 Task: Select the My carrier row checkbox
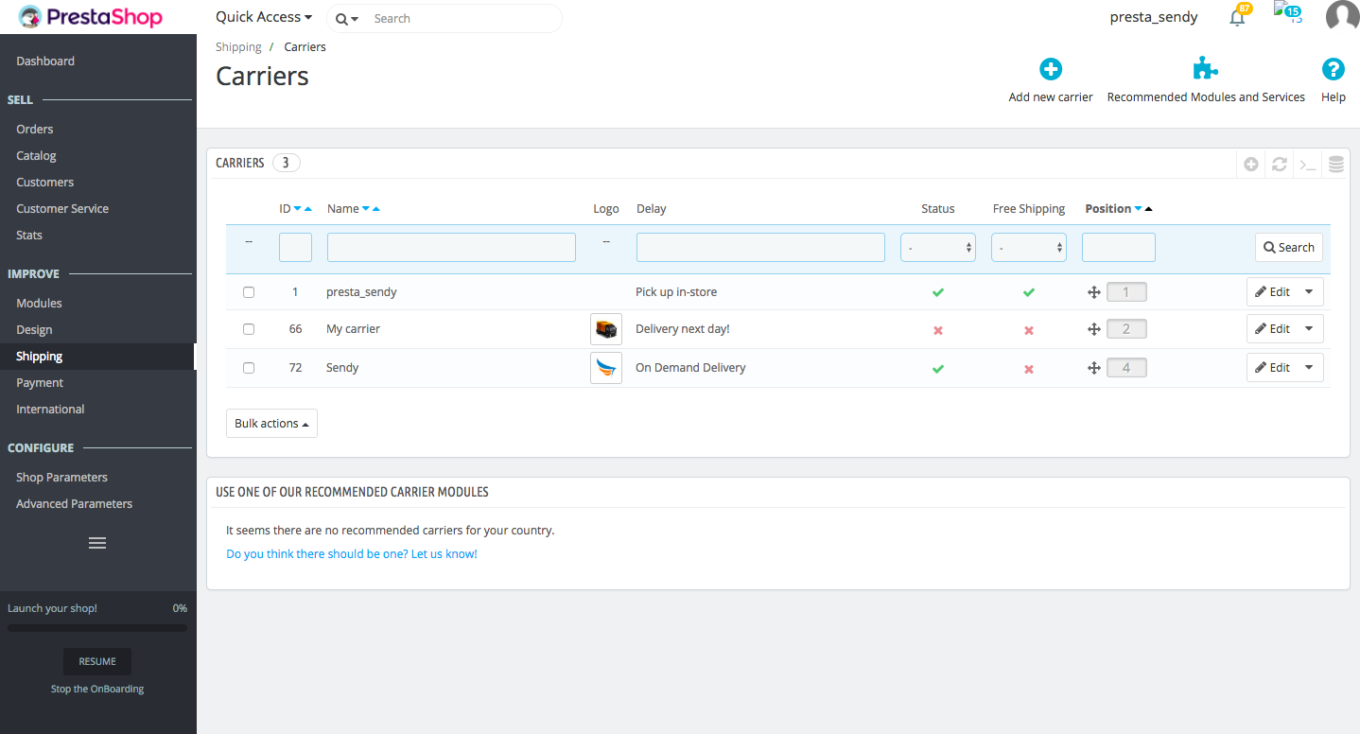(249, 329)
